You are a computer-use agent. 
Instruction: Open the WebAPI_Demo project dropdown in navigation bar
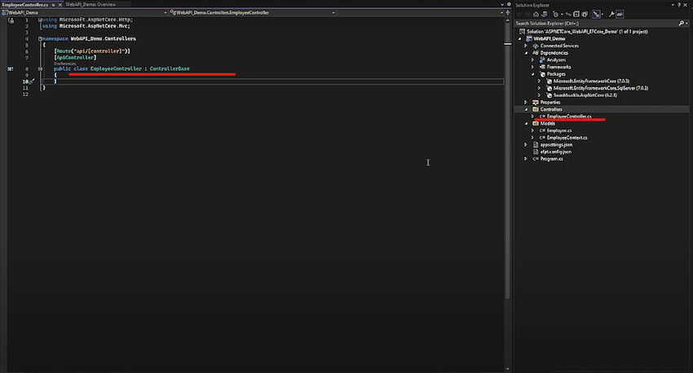tap(166, 13)
